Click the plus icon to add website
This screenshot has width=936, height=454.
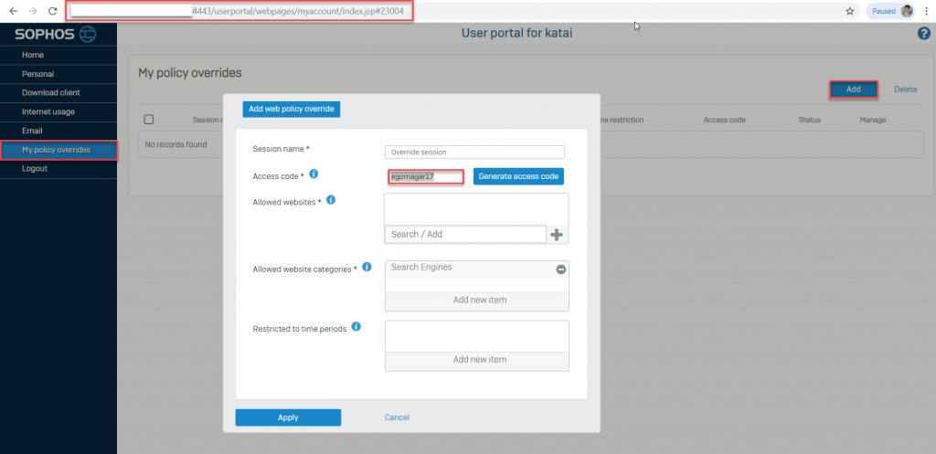(x=557, y=235)
